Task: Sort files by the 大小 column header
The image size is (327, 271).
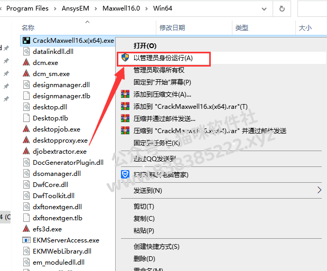Action: coord(305,27)
